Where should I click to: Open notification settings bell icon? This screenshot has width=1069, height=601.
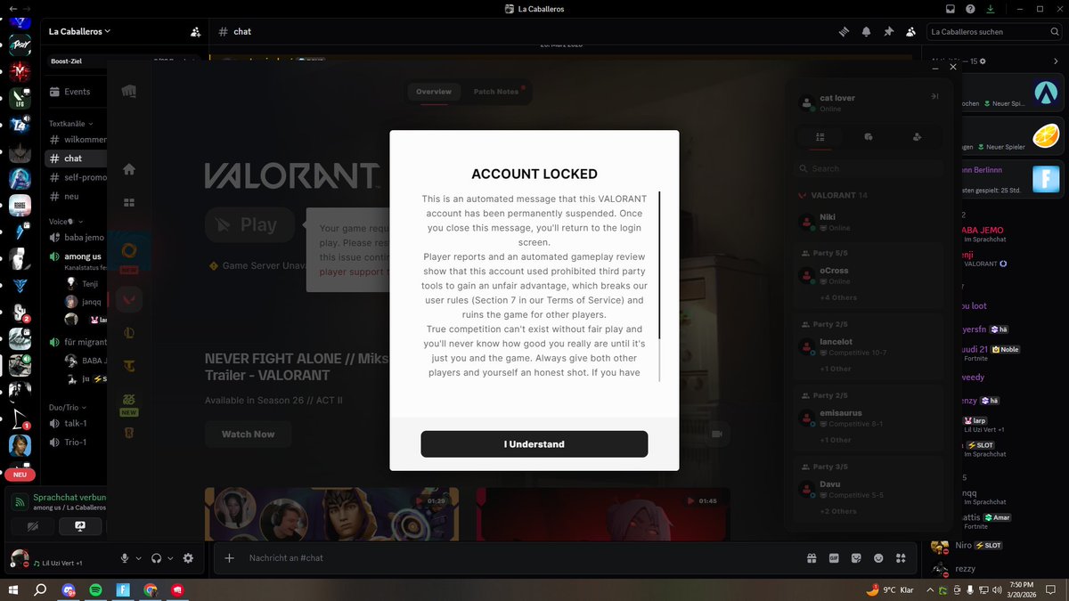(x=866, y=31)
